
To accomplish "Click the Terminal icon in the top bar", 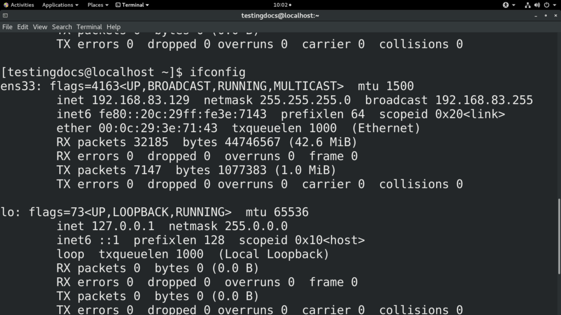I will click(x=119, y=5).
